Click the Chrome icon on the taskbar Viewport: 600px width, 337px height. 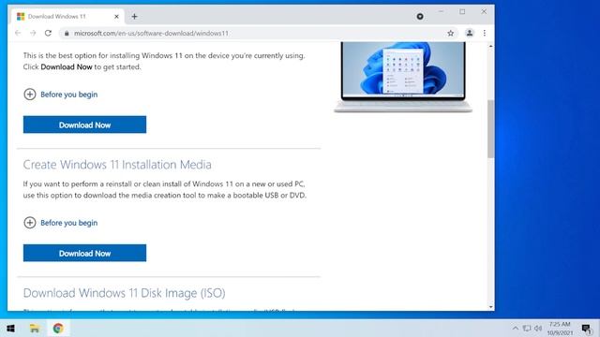coord(58,329)
